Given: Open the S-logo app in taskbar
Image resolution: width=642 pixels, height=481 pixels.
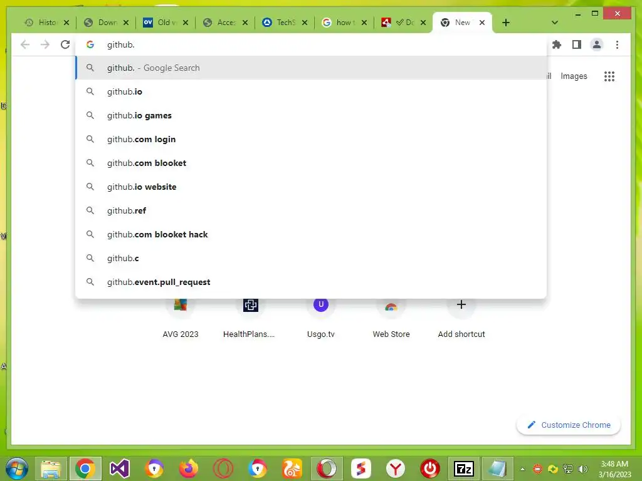Looking at the screenshot, I should click(x=360, y=468).
